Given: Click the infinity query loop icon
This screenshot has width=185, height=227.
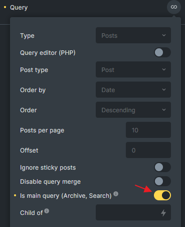Looking at the screenshot, I should pyautogui.click(x=174, y=7).
